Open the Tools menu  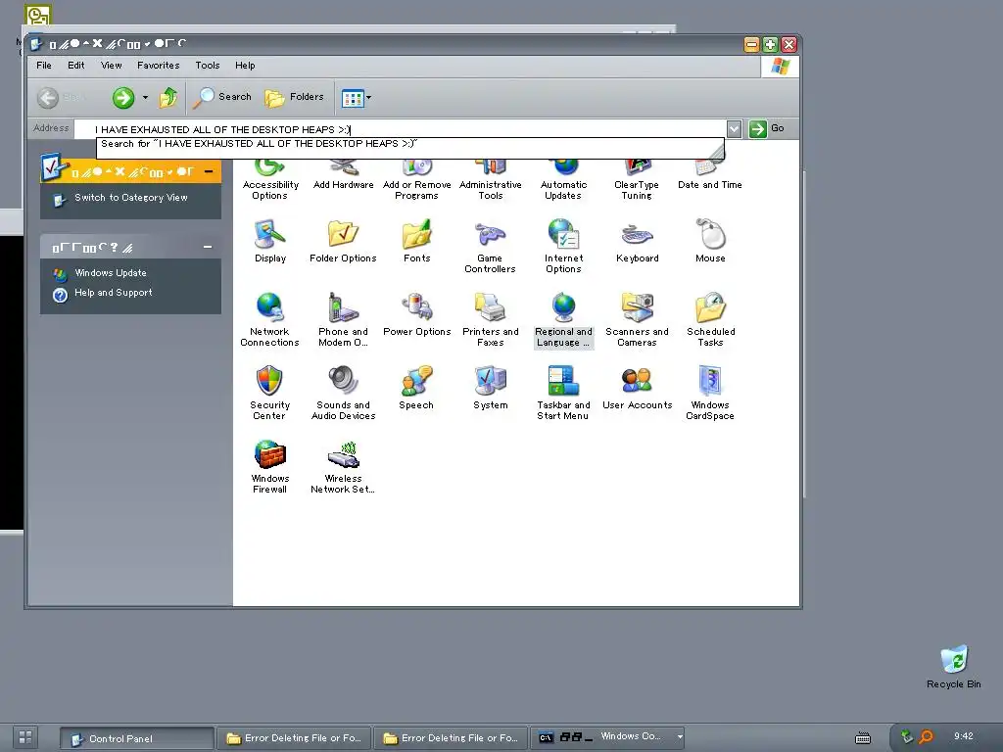point(208,66)
